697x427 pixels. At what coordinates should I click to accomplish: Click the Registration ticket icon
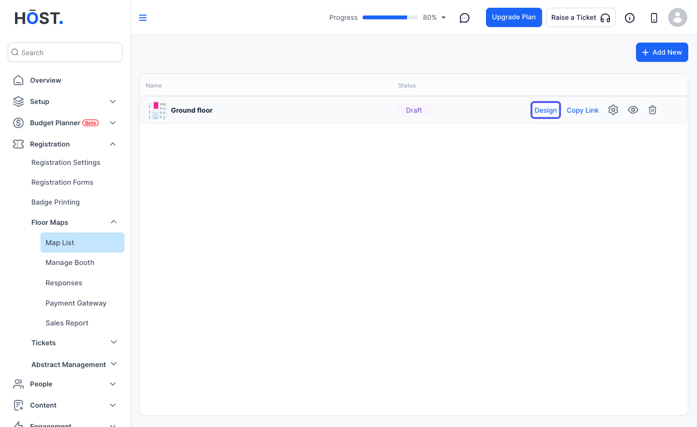point(18,144)
